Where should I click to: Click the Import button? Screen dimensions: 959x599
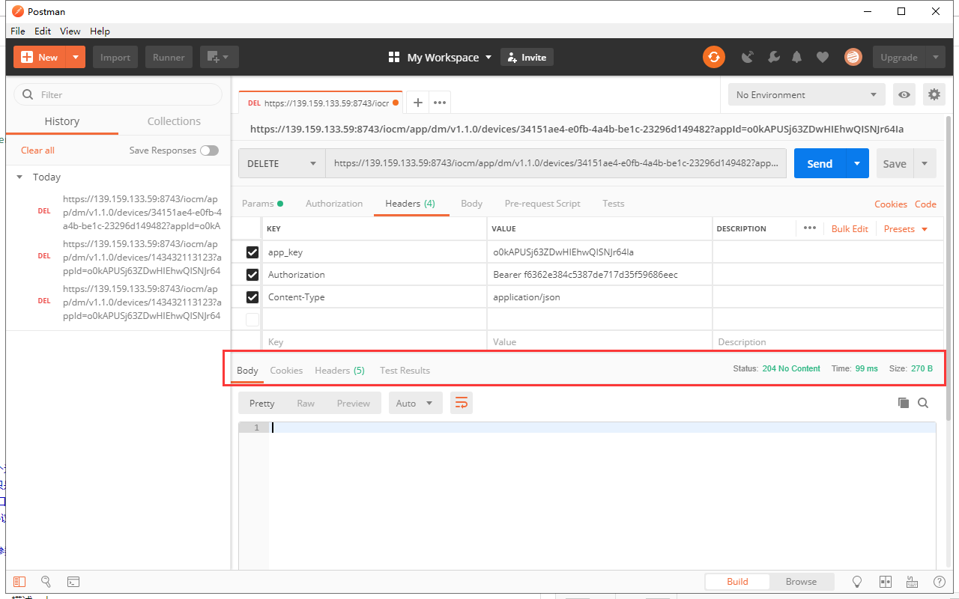115,57
